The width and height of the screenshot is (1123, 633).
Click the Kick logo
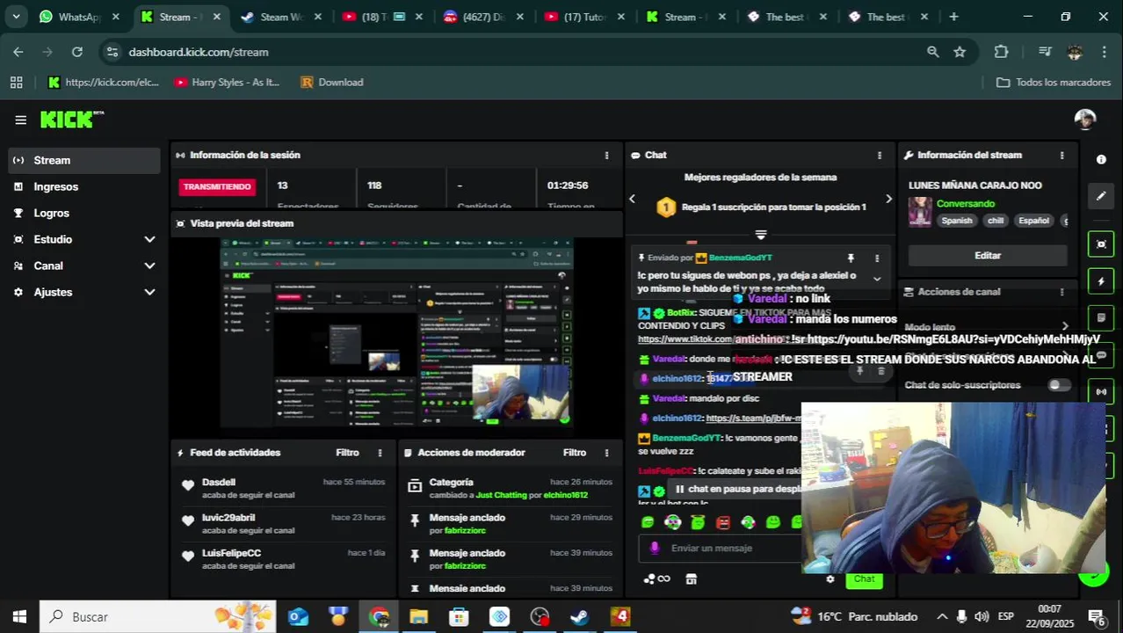(71, 120)
